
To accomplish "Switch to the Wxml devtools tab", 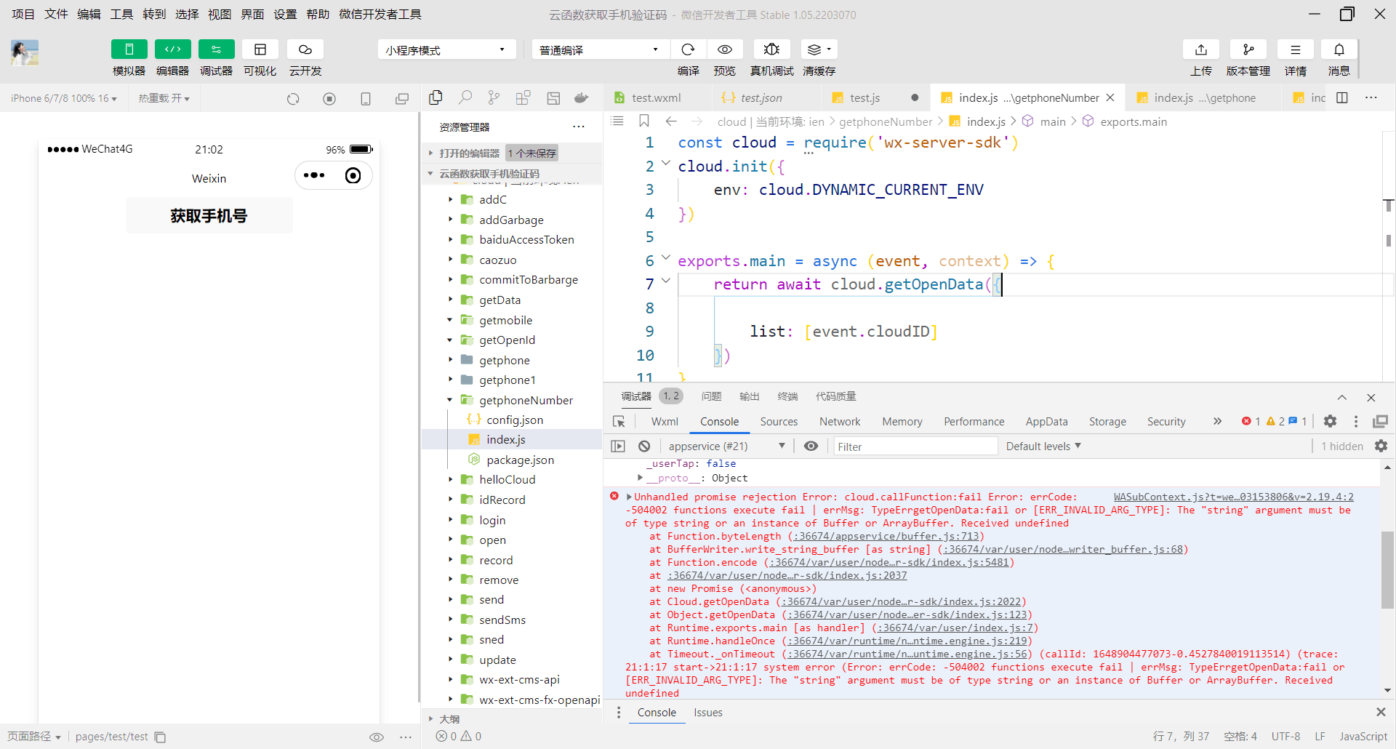I will pos(665,422).
